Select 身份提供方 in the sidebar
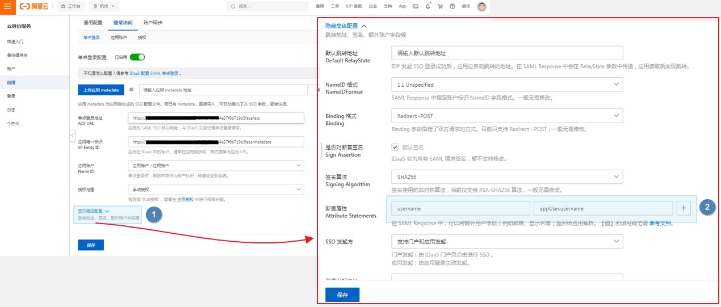 coord(17,55)
